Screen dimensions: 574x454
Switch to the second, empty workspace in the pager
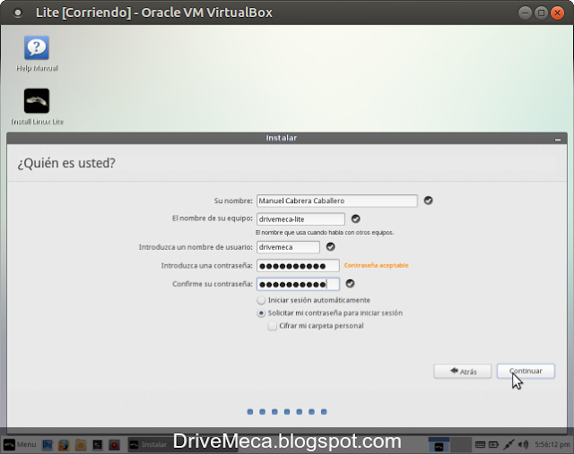point(460,445)
